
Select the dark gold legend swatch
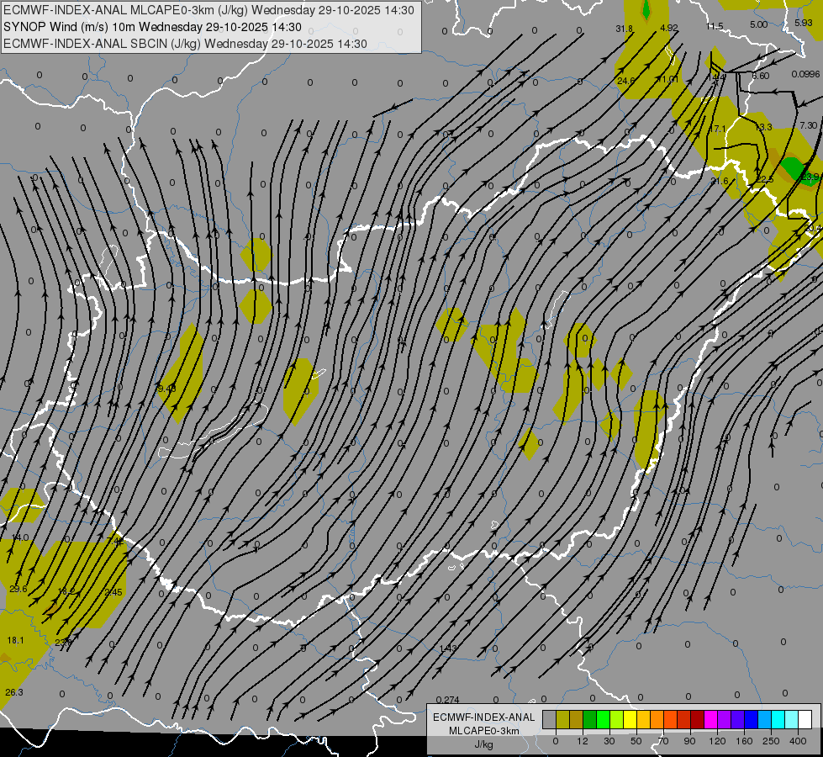[577, 720]
